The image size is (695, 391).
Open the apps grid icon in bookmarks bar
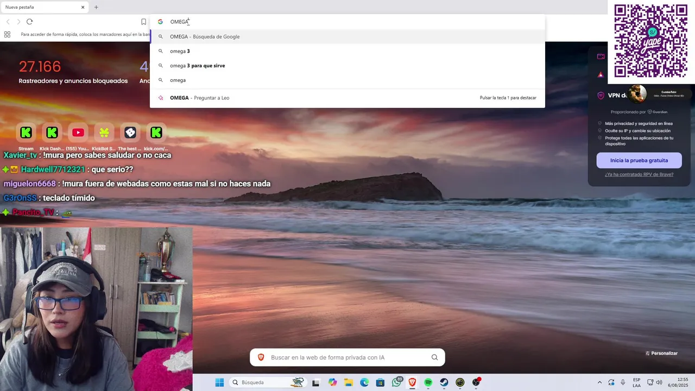(7, 34)
